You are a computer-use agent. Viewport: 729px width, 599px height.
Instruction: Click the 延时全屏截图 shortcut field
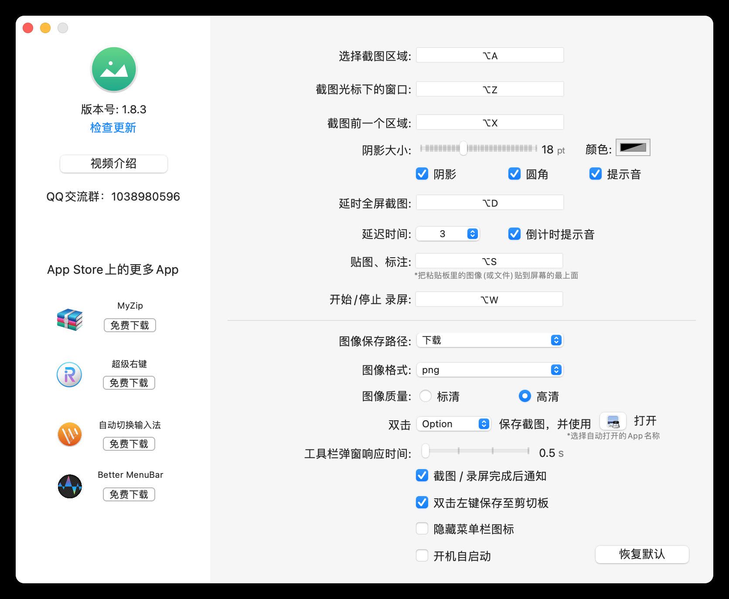490,203
